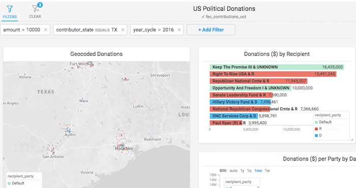Viewport: 356px width, 188px height.
Task: Click the Houston label on map
Action: (124, 148)
